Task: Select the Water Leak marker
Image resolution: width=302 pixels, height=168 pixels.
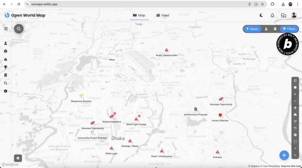Action: [x=111, y=148]
